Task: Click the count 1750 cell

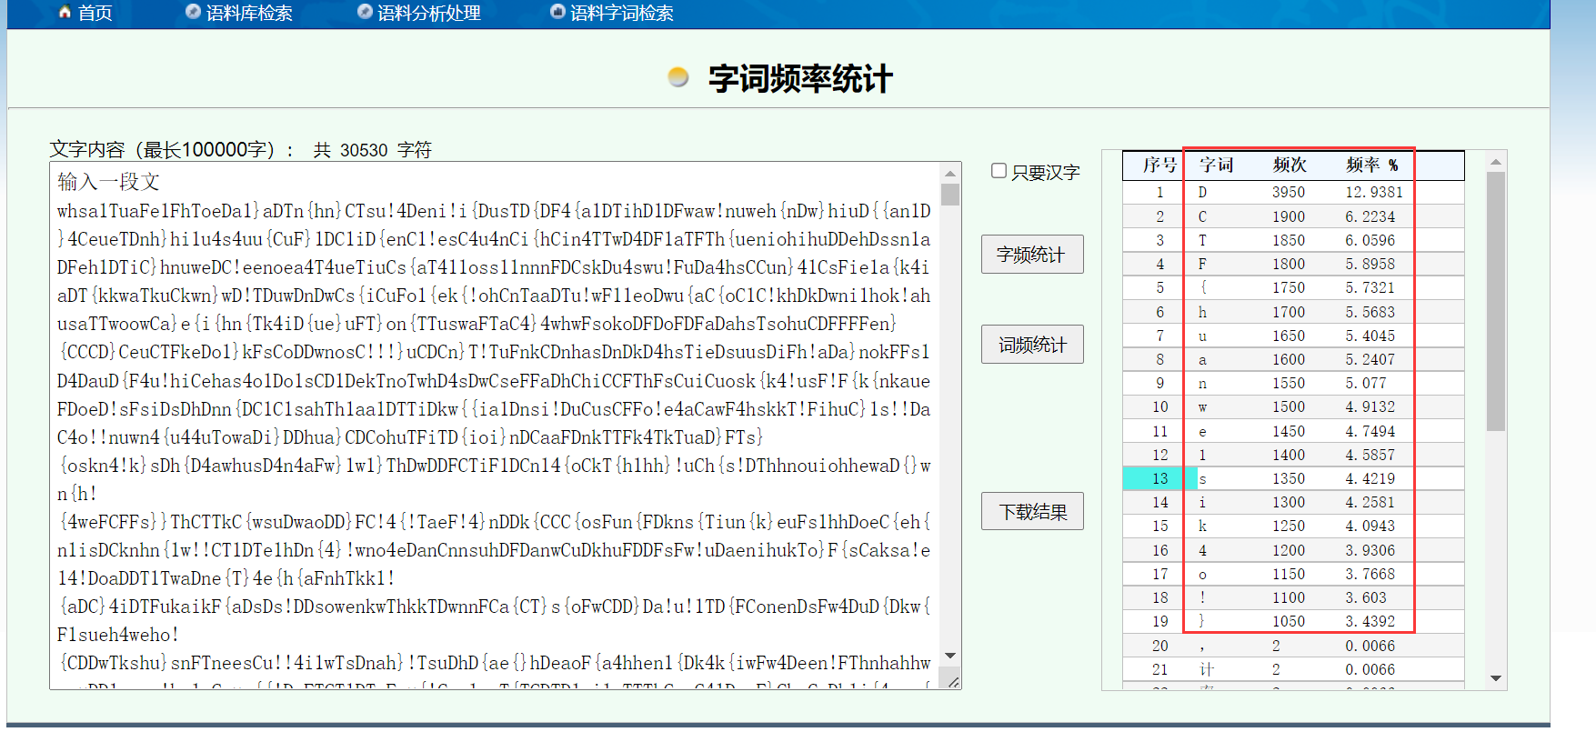Action: pyautogui.click(x=1289, y=287)
